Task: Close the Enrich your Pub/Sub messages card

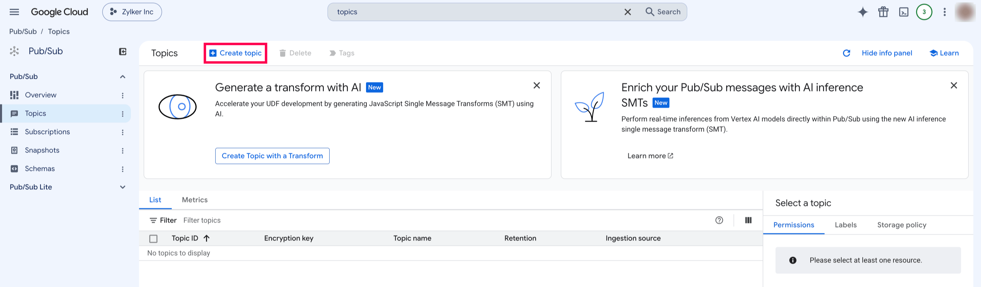Action: pyautogui.click(x=954, y=85)
